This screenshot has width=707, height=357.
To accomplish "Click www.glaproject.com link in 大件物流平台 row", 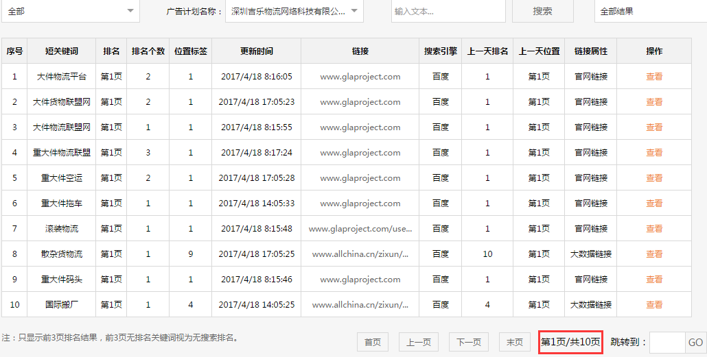I will click(360, 77).
